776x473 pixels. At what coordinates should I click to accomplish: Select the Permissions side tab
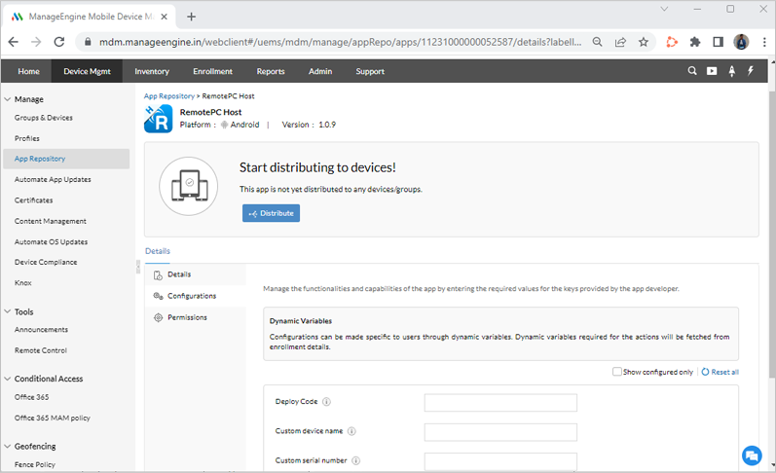coord(186,317)
